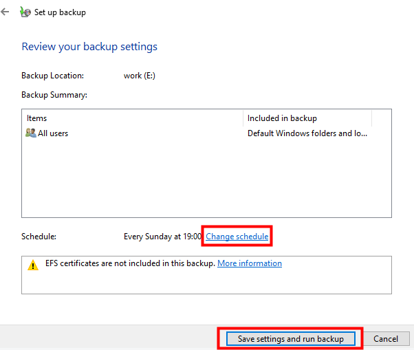Click the work (E:) backup location text
This screenshot has width=414, height=350.
pyautogui.click(x=140, y=76)
